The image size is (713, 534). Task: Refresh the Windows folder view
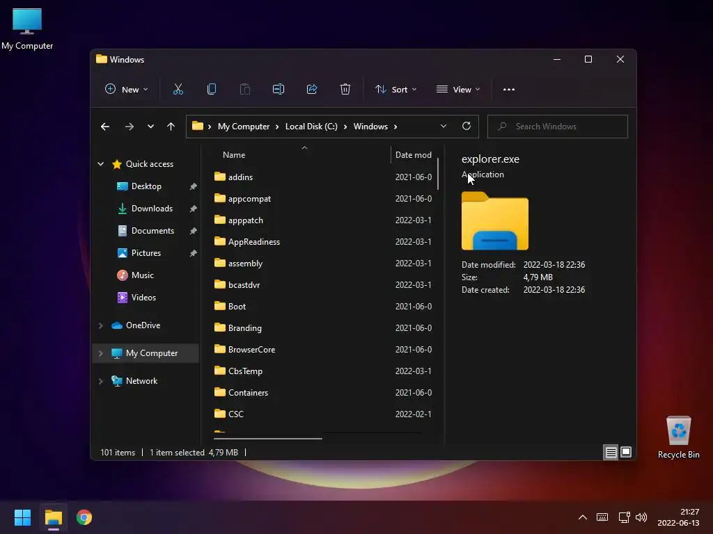tap(466, 127)
